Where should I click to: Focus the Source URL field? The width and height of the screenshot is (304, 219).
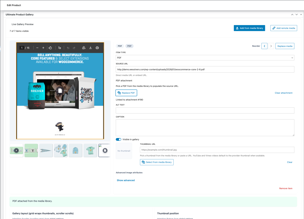click(x=205, y=69)
